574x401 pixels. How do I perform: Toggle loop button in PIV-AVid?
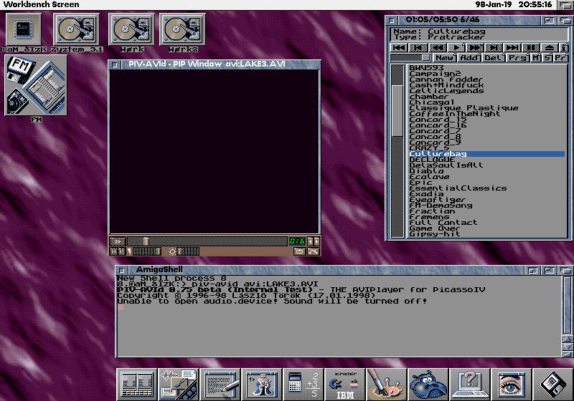click(x=299, y=251)
